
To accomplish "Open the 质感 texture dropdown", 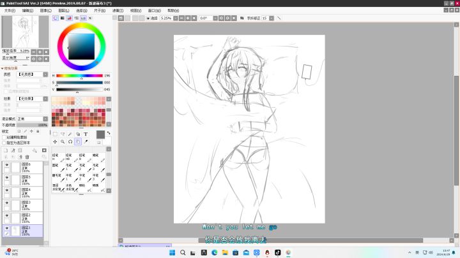I will pyautogui.click(x=33, y=75).
